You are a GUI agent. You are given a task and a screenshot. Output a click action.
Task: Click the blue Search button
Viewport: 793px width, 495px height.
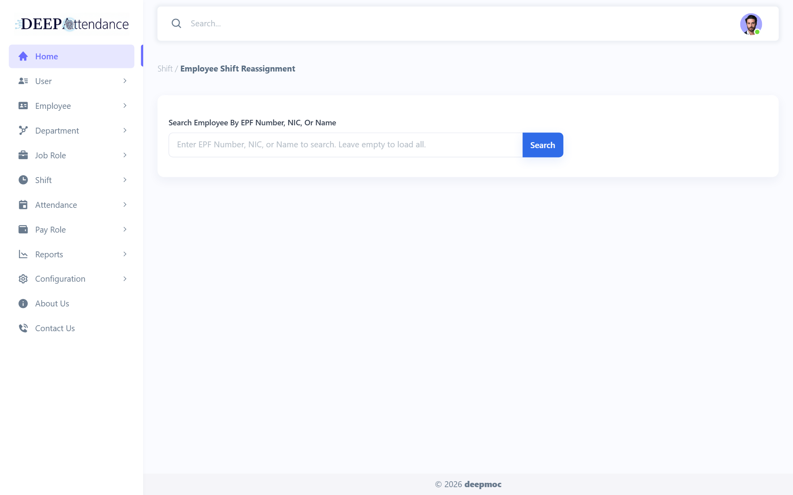coord(543,145)
